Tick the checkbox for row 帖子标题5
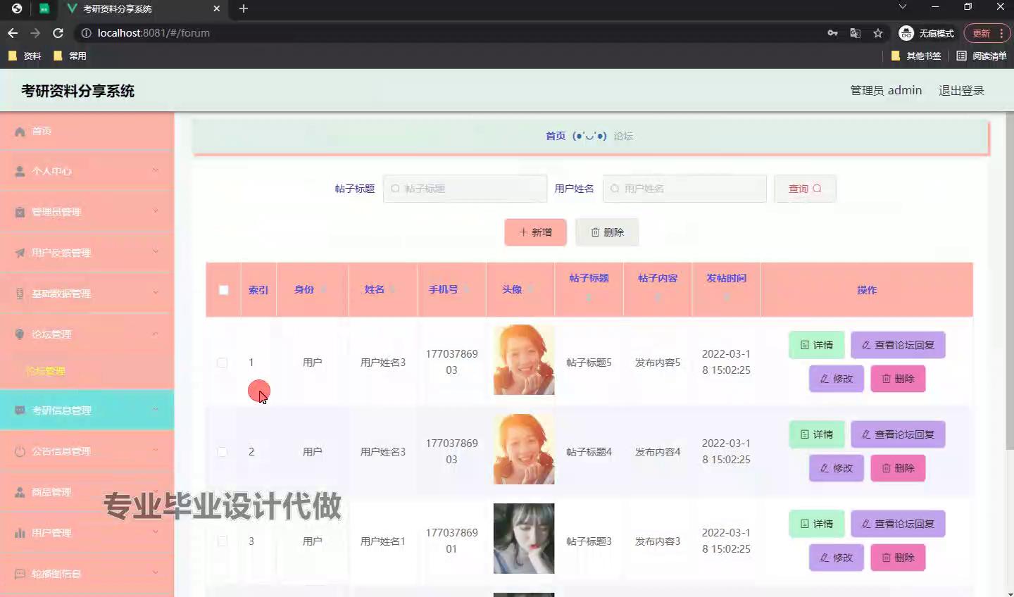 pos(223,363)
